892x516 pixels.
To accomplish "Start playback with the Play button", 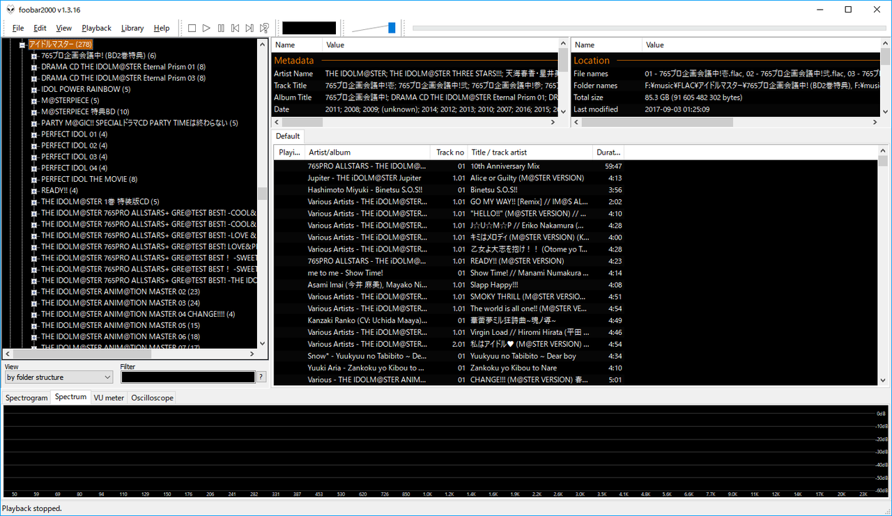I will click(x=206, y=28).
